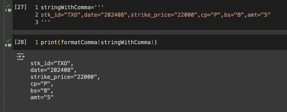Screen dimensions: 287x112
Task: Place cursor on stringWithComma=''' code line
Action: point(72,8)
